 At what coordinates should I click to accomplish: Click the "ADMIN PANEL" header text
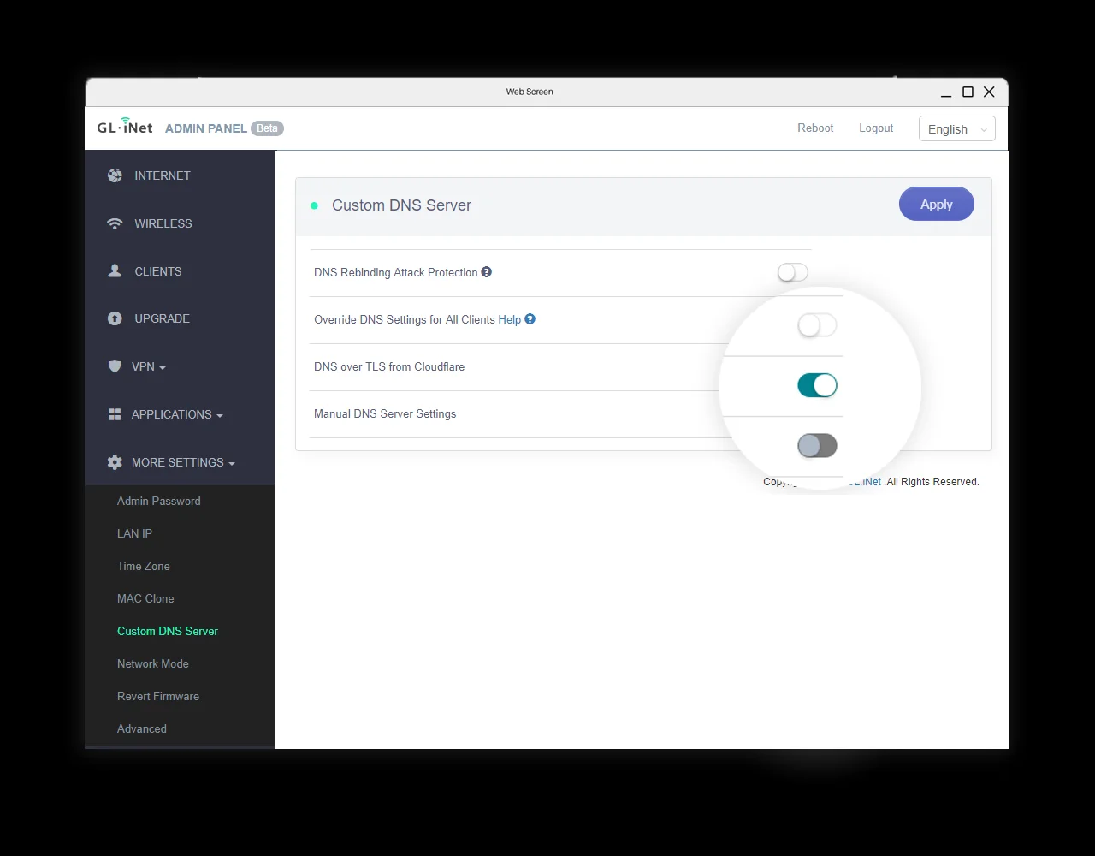[206, 128]
